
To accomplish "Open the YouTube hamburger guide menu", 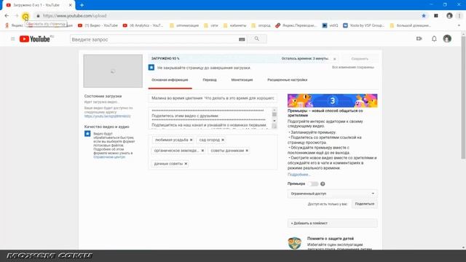I will [13, 39].
